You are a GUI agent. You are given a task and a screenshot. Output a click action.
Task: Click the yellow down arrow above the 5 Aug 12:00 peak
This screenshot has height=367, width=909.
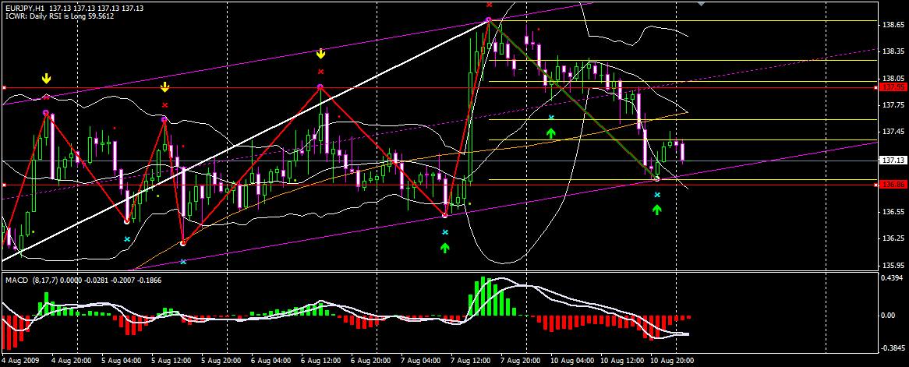pos(164,87)
